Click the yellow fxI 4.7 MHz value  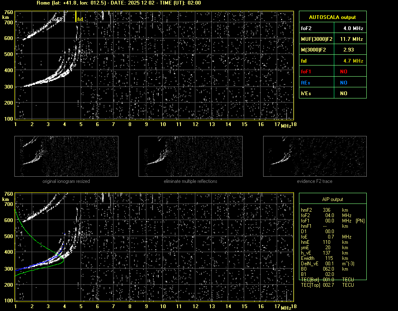pyautogui.click(x=353, y=61)
